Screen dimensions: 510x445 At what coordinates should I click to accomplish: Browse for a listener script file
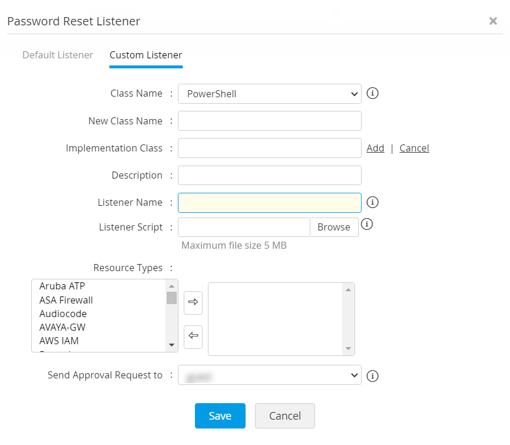[334, 227]
